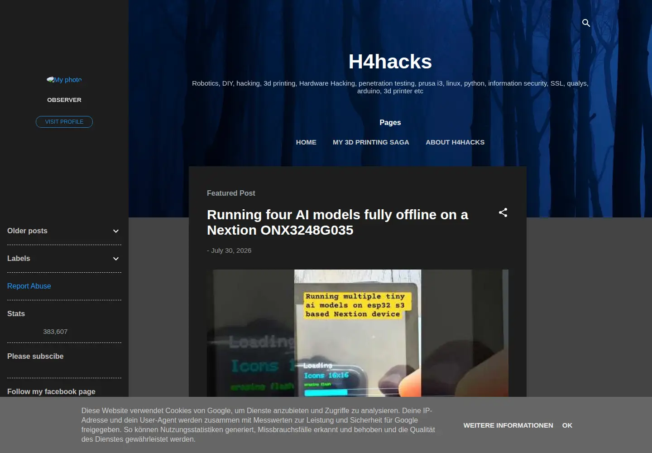Image resolution: width=652 pixels, height=453 pixels.
Task: Click the Stats heading in sidebar
Action: click(x=16, y=314)
